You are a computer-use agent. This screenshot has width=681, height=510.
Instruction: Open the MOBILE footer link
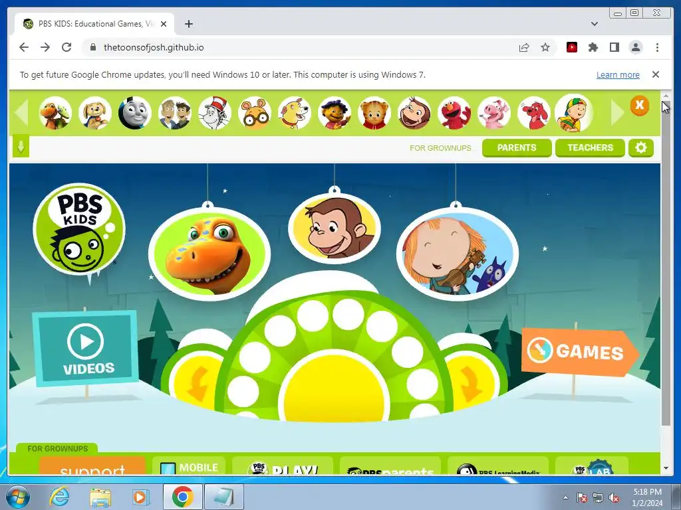189,466
